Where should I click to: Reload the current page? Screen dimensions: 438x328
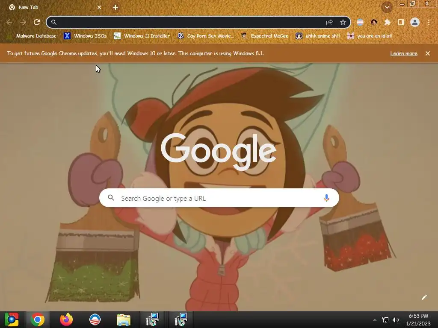(37, 22)
